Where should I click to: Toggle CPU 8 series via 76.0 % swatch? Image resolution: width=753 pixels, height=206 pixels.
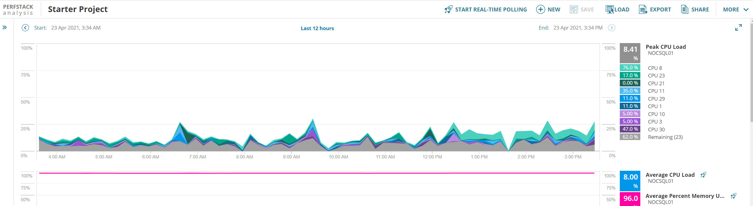tap(630, 67)
